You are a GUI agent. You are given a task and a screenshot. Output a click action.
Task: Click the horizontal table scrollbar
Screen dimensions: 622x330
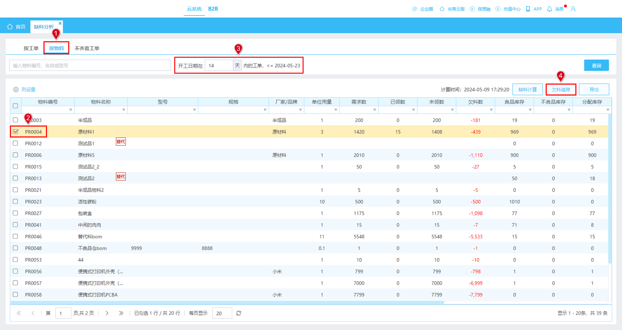[x=227, y=302]
